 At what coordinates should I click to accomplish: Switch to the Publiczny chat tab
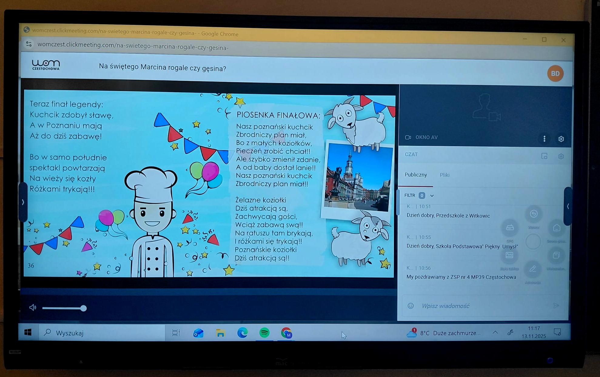click(416, 175)
